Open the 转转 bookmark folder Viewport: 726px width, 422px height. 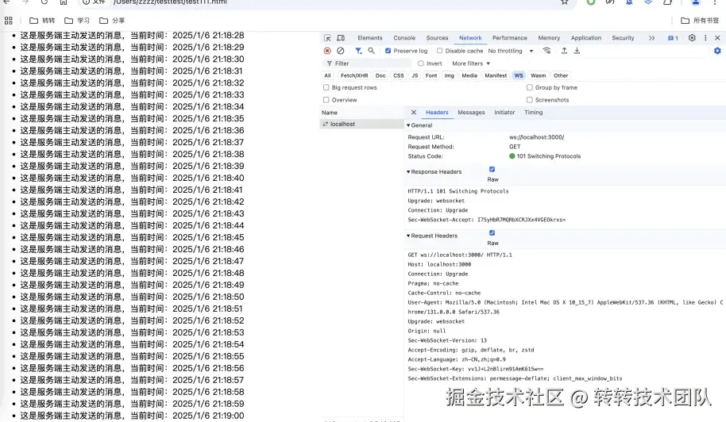click(x=42, y=21)
